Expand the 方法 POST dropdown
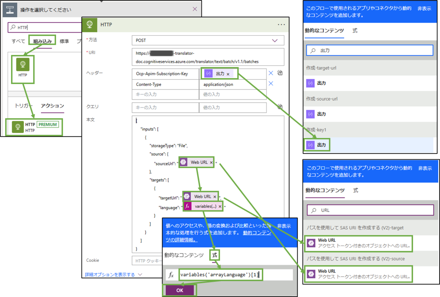This screenshot has height=297, width=440. tap(208, 40)
